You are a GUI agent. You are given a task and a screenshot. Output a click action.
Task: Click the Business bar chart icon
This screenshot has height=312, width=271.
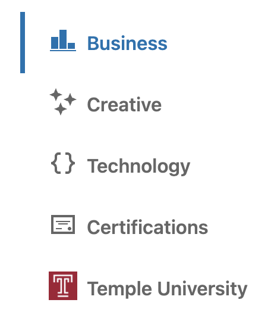point(63,40)
